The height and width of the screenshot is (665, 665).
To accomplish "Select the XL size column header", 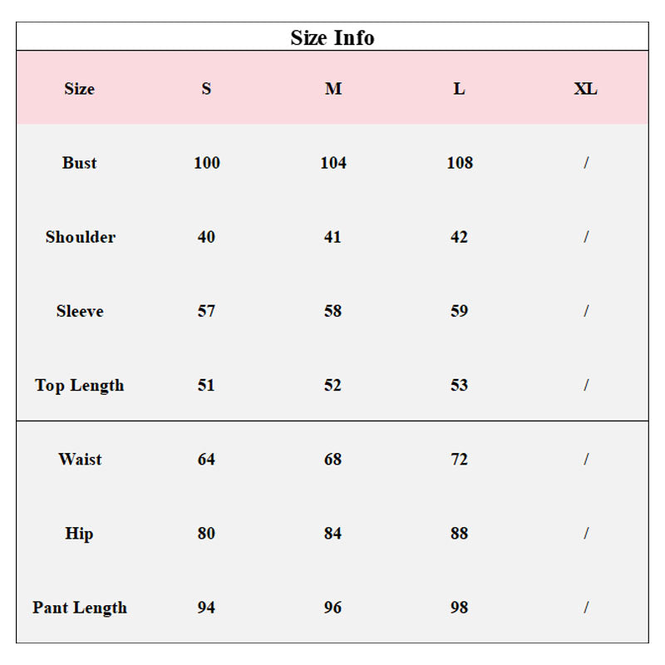I will coord(585,89).
